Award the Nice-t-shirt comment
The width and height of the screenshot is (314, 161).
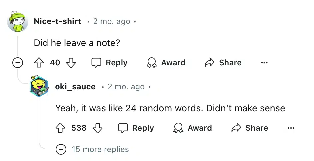(166, 63)
